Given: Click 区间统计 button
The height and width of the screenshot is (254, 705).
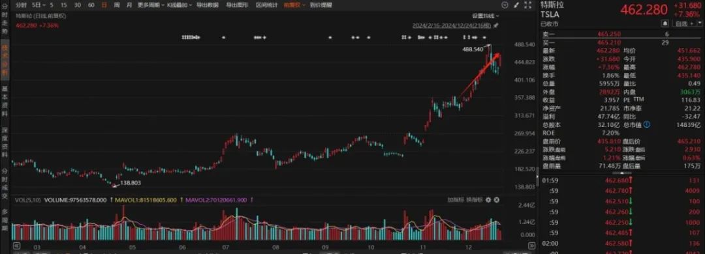Looking at the screenshot, I should [x=266, y=5].
